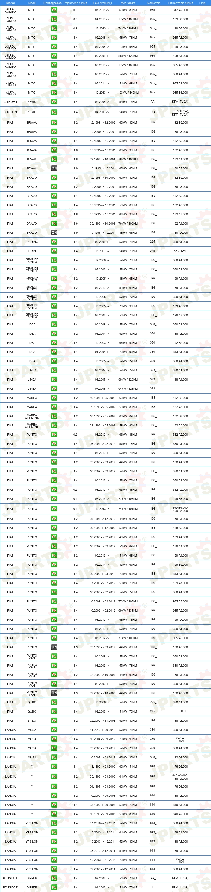Select the 199 B6.000, 199 B7.000 engine cell

point(180,509)
